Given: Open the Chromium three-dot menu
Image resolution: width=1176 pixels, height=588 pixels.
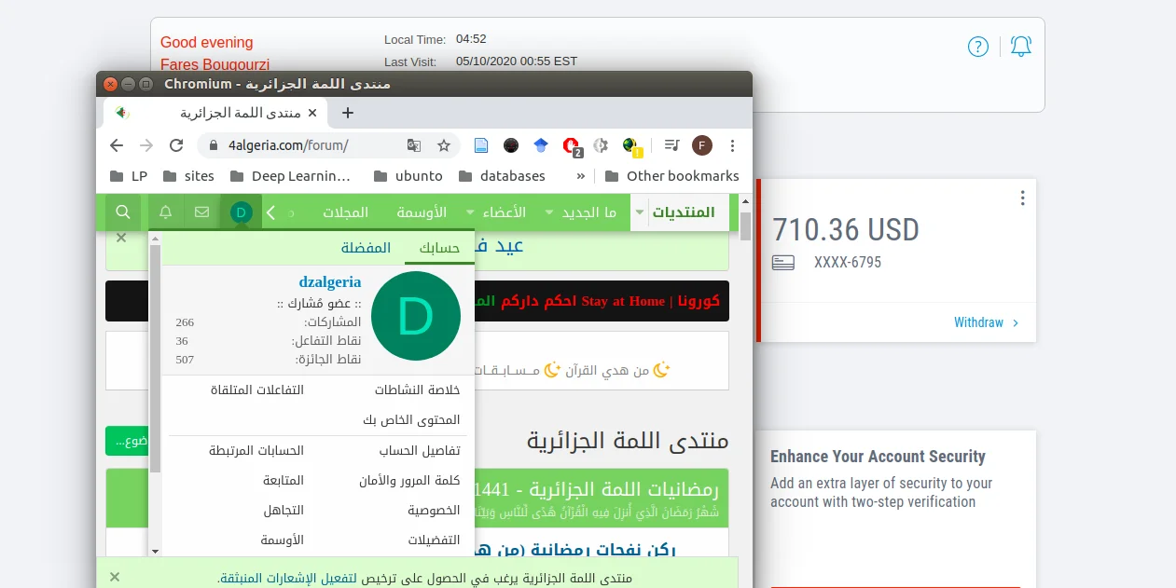Looking at the screenshot, I should click(733, 145).
